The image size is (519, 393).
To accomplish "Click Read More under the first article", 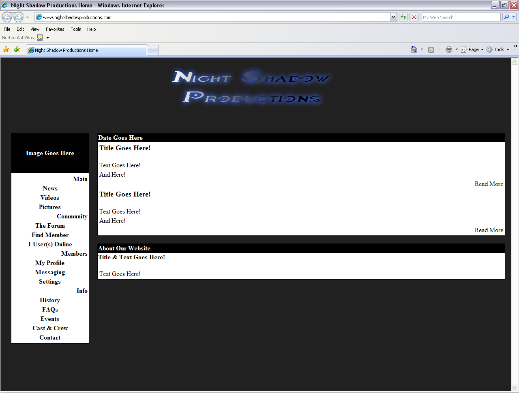I will pos(489,184).
